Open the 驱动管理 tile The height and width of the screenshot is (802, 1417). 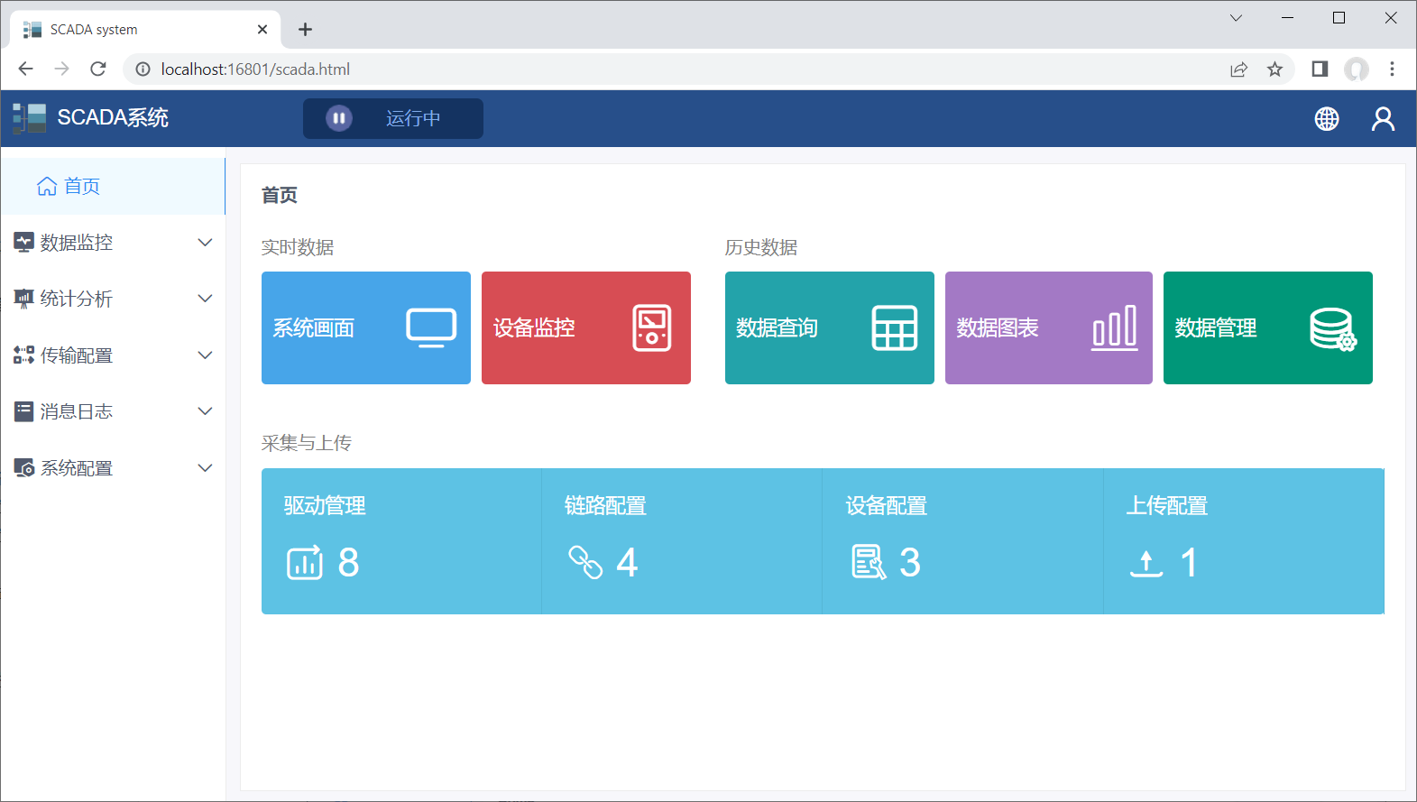click(401, 541)
